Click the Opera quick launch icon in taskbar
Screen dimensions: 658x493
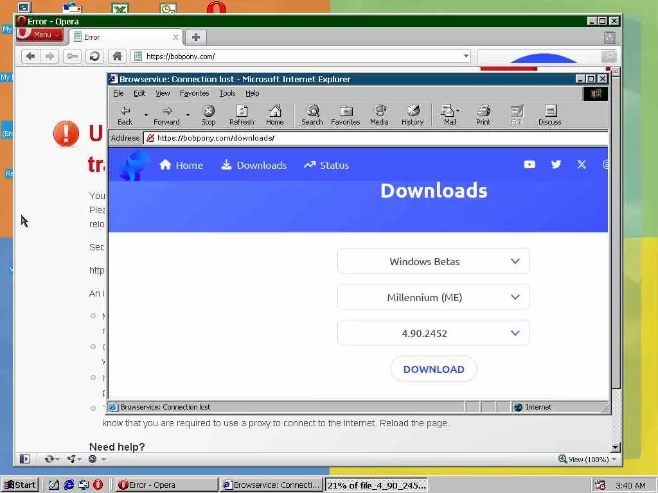[98, 485]
